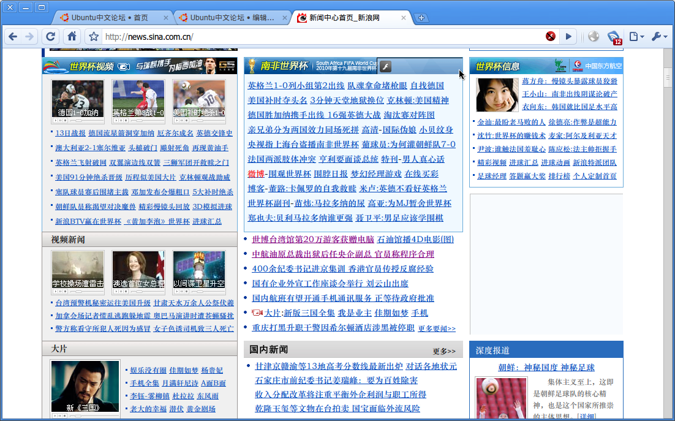Close the 新闻中心首页_新浪网 tab
Screen dimensions: 675x421
click(x=404, y=18)
